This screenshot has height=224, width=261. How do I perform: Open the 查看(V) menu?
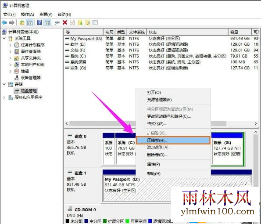(x=46, y=14)
